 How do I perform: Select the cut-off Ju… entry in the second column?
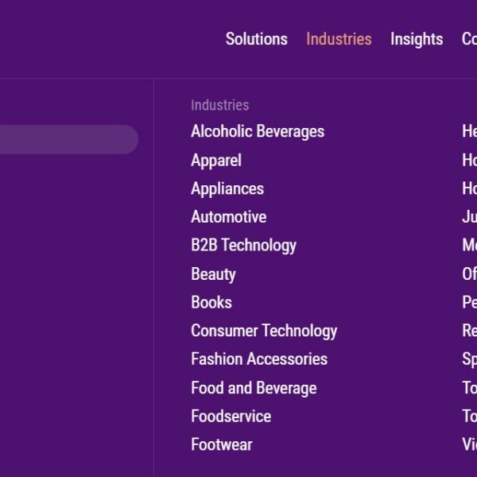469,217
